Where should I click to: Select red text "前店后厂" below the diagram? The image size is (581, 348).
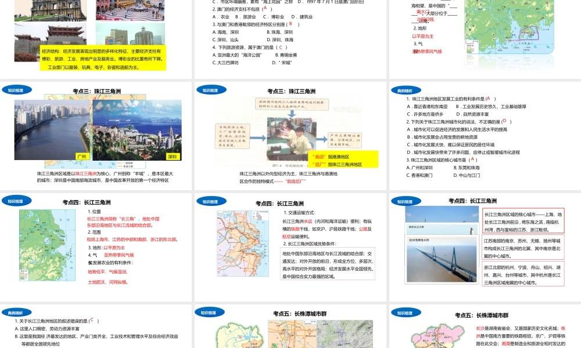pyautogui.click(x=295, y=181)
